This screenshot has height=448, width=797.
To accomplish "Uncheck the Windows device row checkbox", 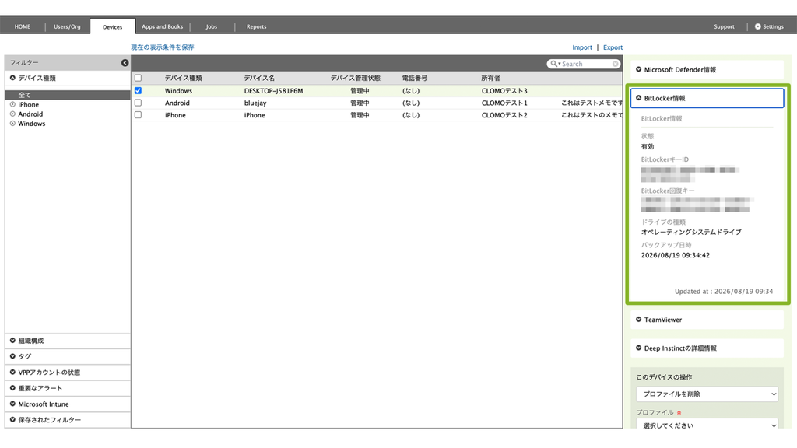I will click(139, 90).
